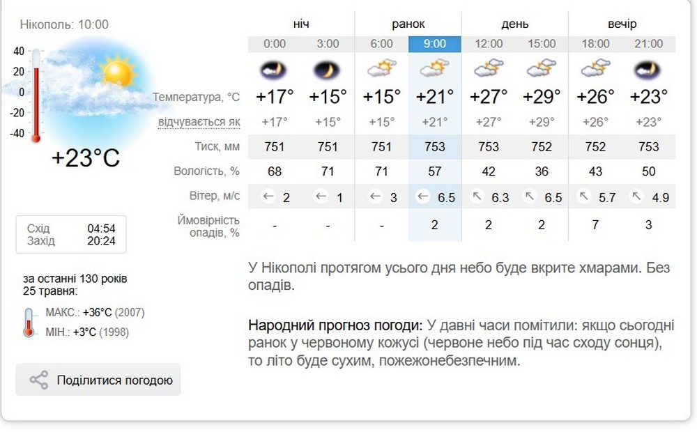Click the відчувається як link
The height and width of the screenshot is (432, 697).
click(x=199, y=122)
